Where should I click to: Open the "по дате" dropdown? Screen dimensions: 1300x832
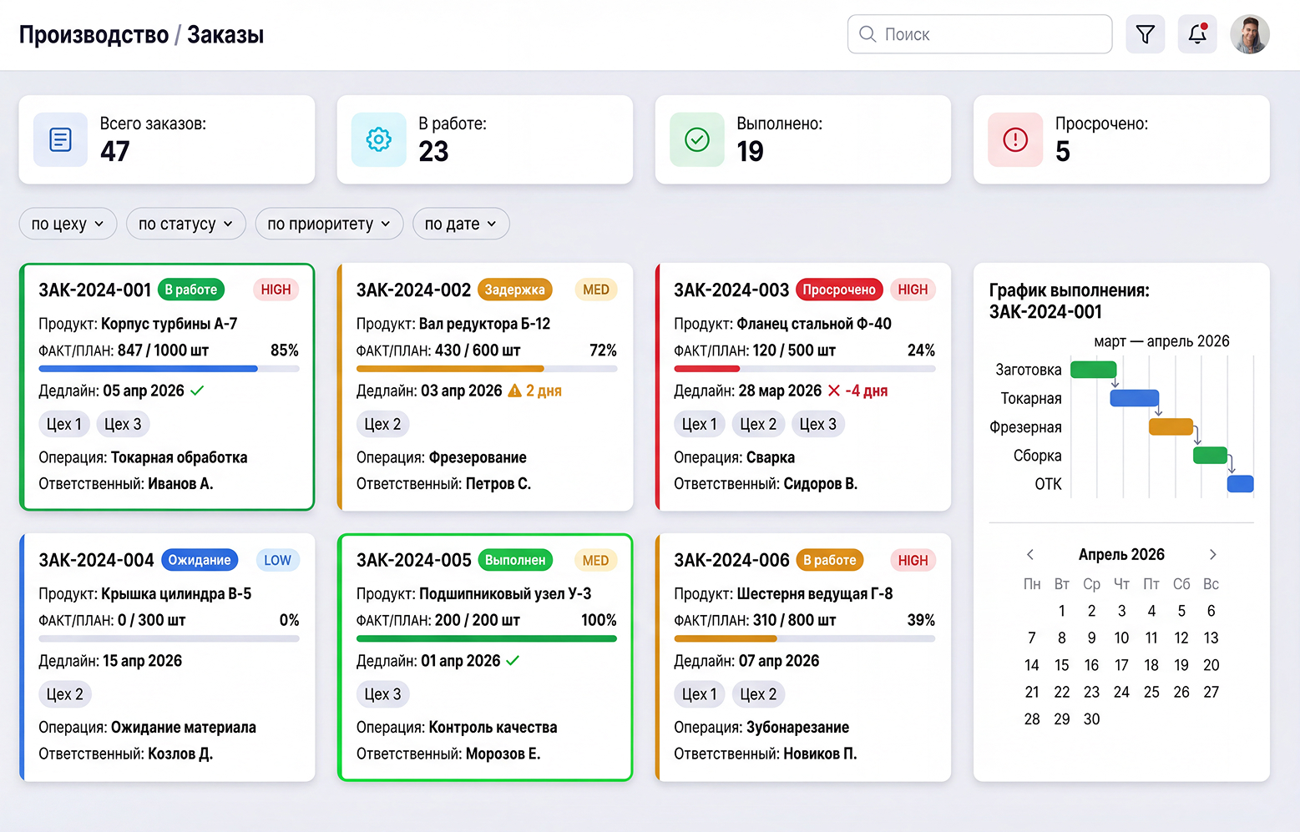click(x=461, y=224)
